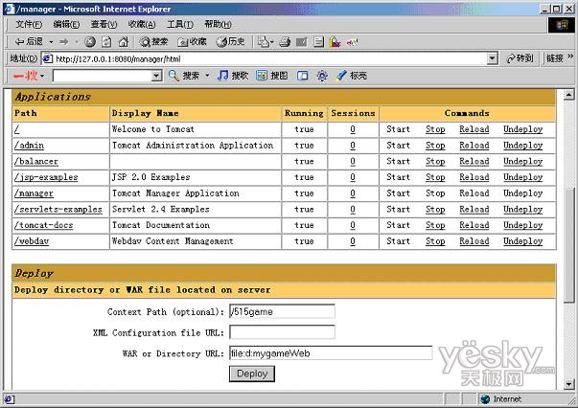Click the Refresh page icon

(x=105, y=41)
